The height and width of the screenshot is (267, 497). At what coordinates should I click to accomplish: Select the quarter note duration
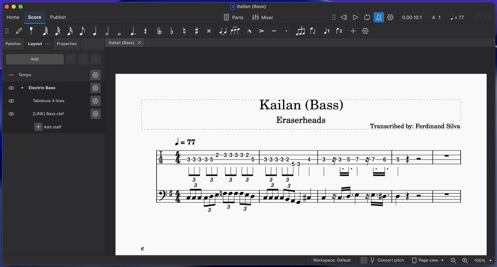(95, 31)
